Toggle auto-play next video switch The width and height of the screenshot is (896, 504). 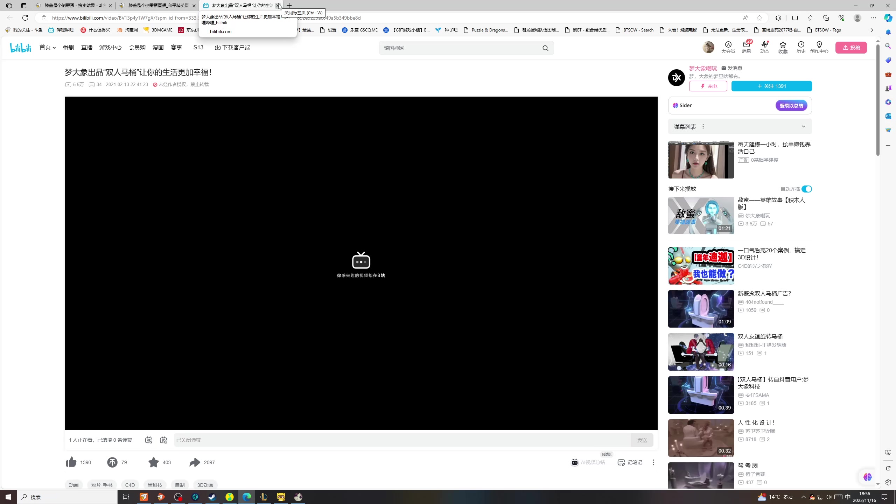pos(806,189)
